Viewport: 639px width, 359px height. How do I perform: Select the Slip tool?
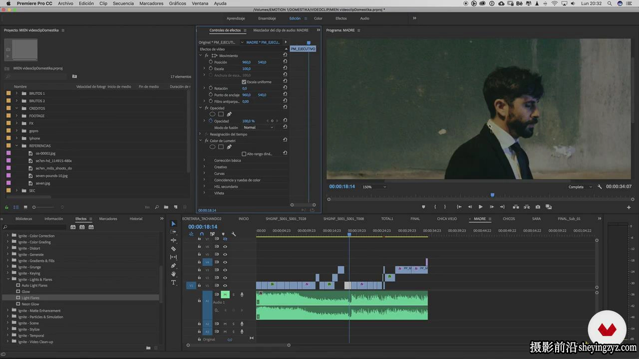(x=173, y=257)
